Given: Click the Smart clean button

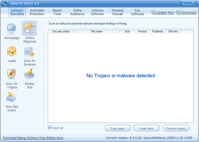Looking at the screenshot, I should pos(146,128).
